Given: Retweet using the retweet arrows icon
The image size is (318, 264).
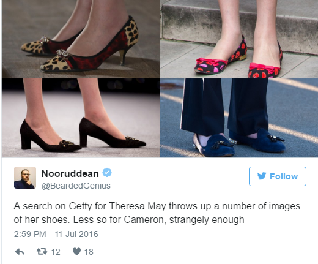Looking at the screenshot, I should [x=42, y=252].
